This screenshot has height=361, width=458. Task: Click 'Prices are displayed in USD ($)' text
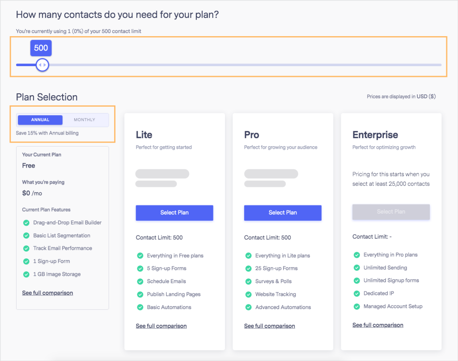click(401, 97)
